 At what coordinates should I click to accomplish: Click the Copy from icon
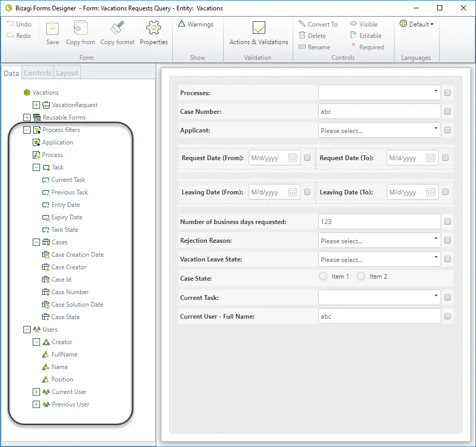(80, 28)
